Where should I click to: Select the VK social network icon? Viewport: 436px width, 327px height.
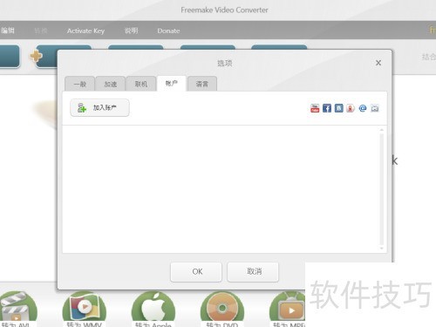338,108
